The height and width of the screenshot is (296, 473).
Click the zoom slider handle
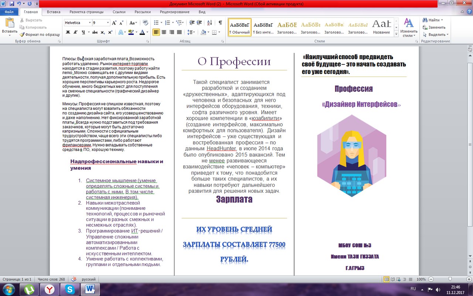(450, 279)
